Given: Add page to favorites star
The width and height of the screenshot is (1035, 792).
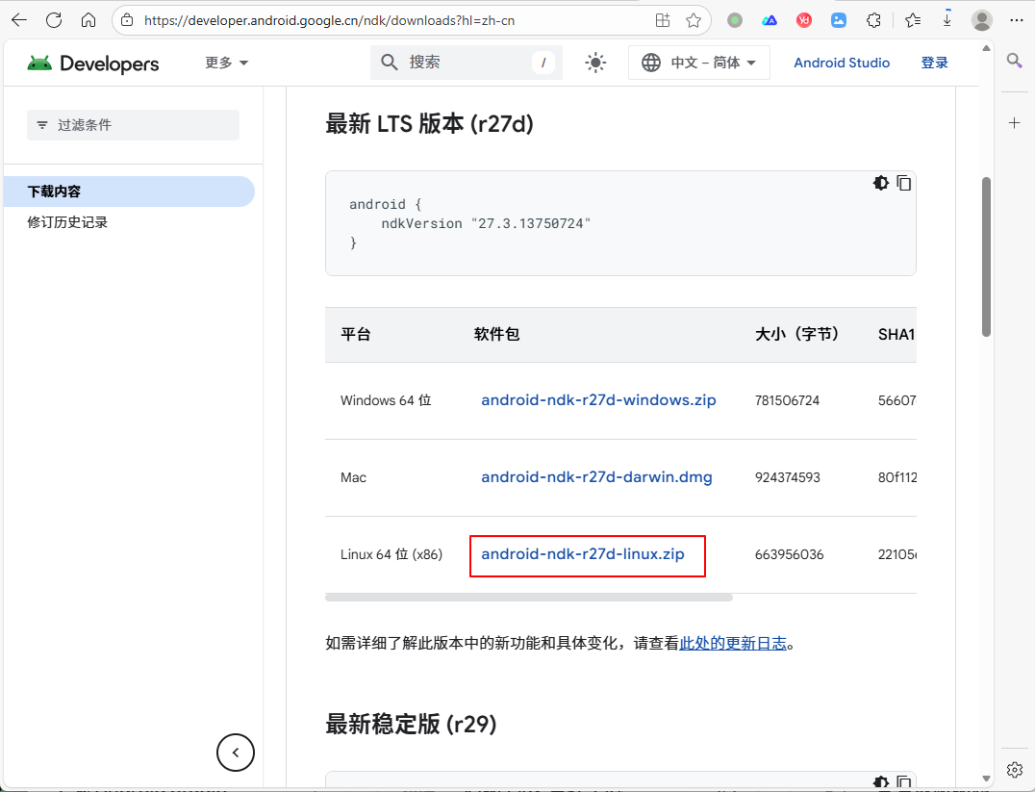Looking at the screenshot, I should point(694,20).
